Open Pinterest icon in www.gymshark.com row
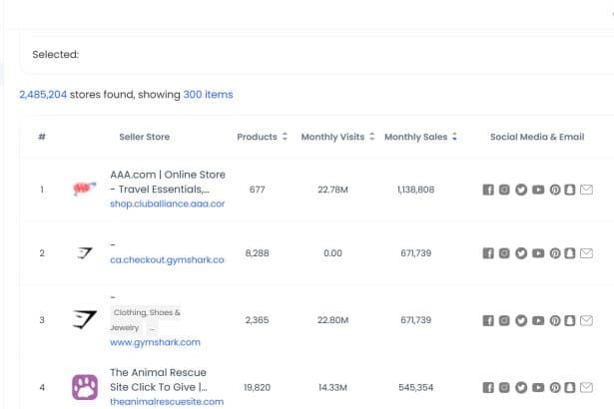This screenshot has width=614, height=409. (x=555, y=320)
